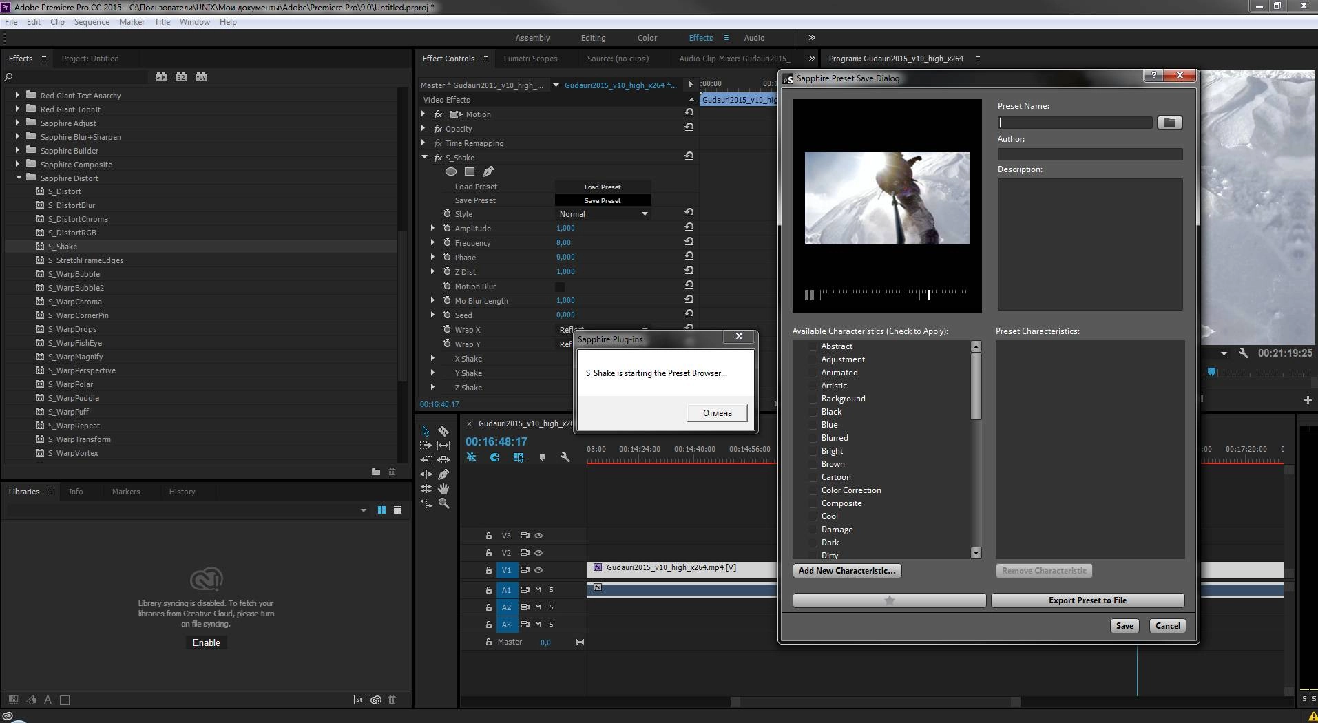Click Add New Characteristic button
Viewport: 1318px width, 723px height.
point(847,571)
